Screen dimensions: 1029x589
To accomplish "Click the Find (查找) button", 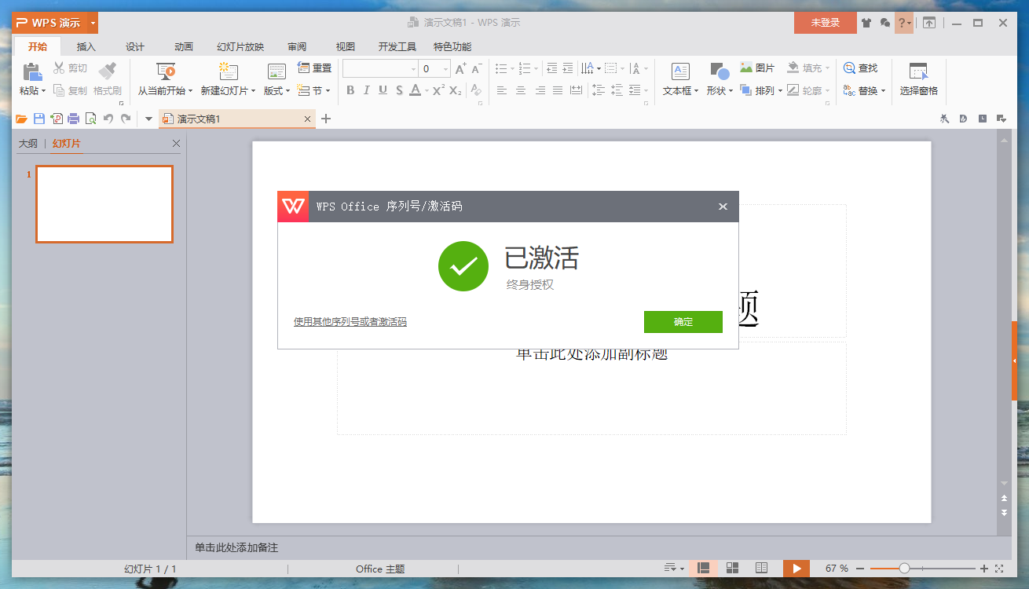I will (860, 68).
